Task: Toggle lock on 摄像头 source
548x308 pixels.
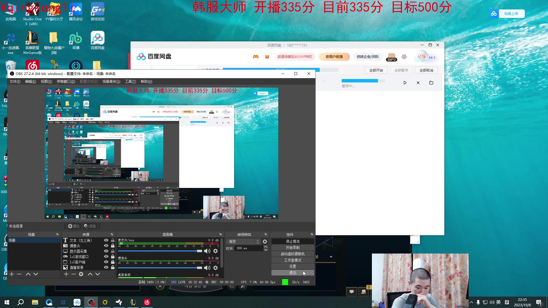Action: (113, 246)
